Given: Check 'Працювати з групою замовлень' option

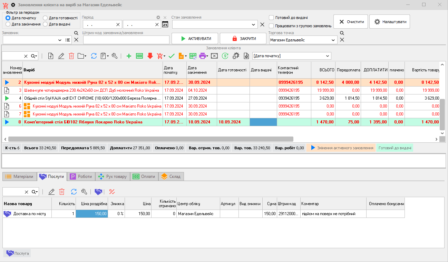Looking at the screenshot, I should coord(271,26).
